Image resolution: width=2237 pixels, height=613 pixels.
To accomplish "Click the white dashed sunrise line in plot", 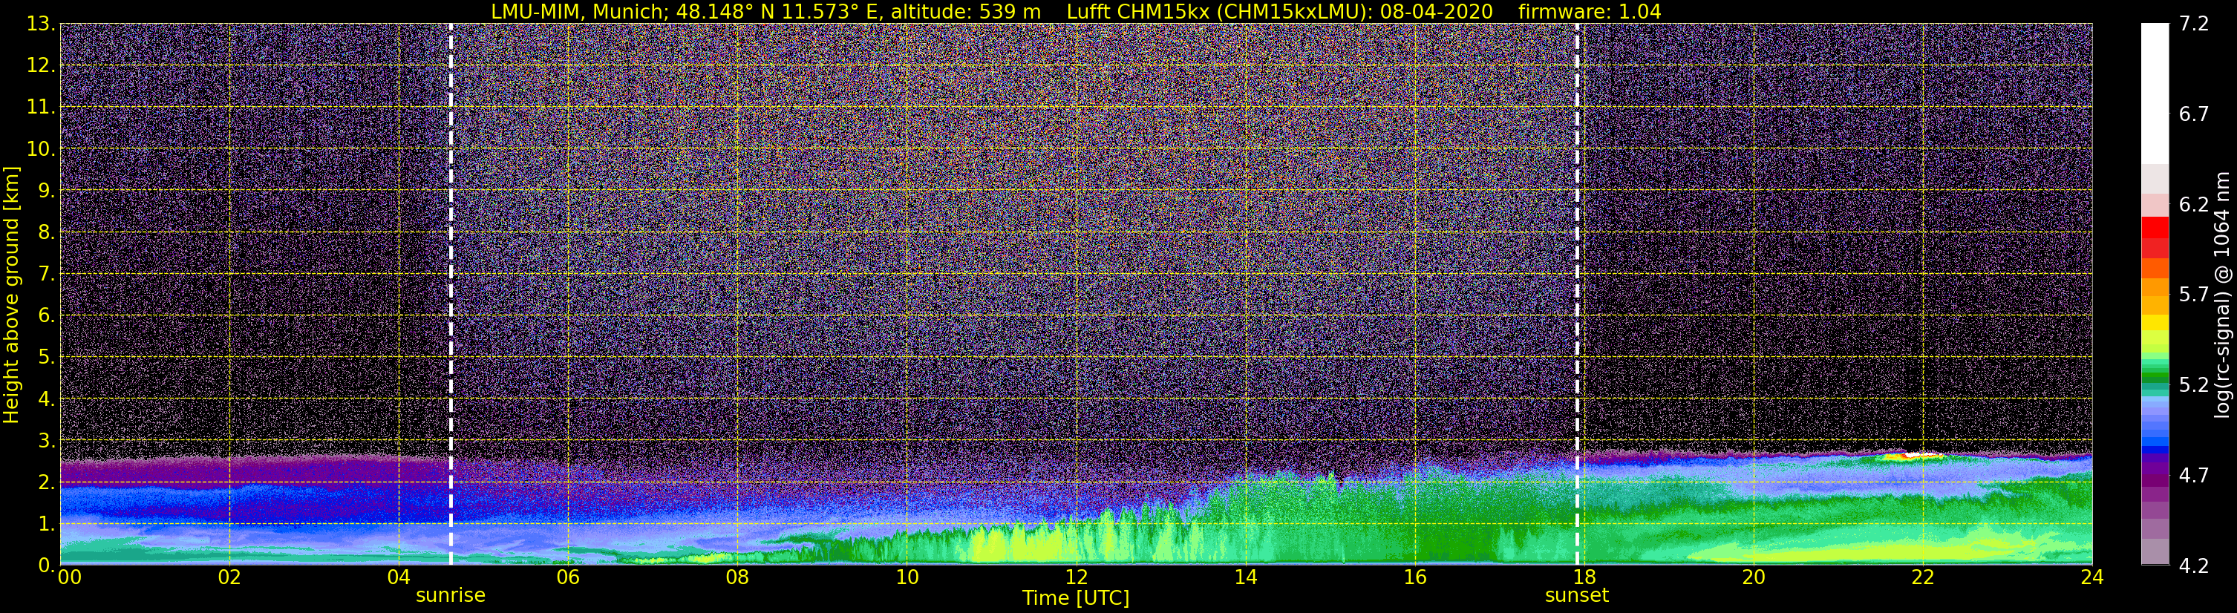I will tap(451, 295).
